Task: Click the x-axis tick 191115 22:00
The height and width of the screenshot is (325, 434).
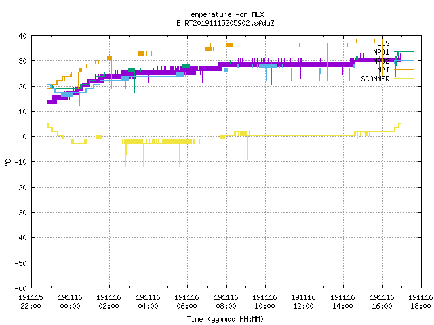Action: (x=31, y=302)
